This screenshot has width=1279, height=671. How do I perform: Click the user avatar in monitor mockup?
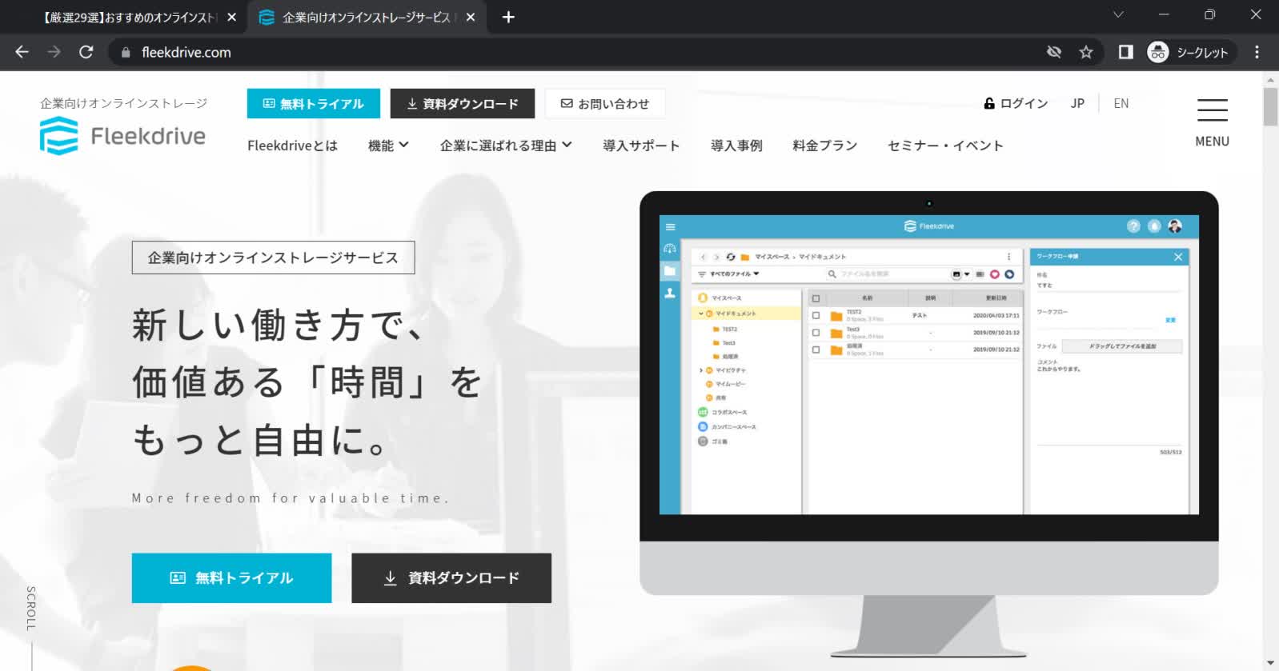1175,226
